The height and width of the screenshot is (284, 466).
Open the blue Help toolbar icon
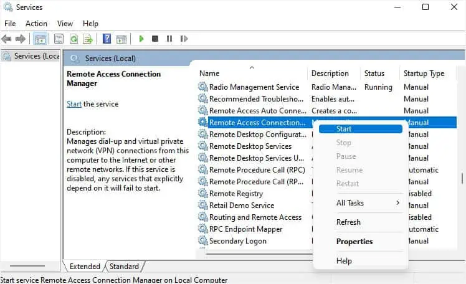coord(107,39)
